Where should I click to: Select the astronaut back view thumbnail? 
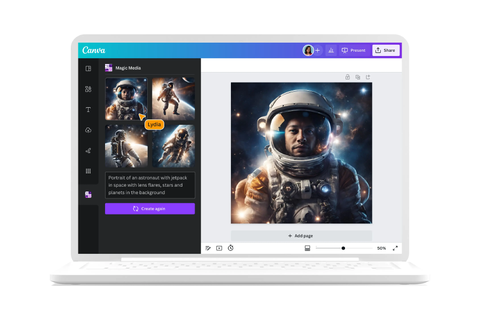pos(126,146)
